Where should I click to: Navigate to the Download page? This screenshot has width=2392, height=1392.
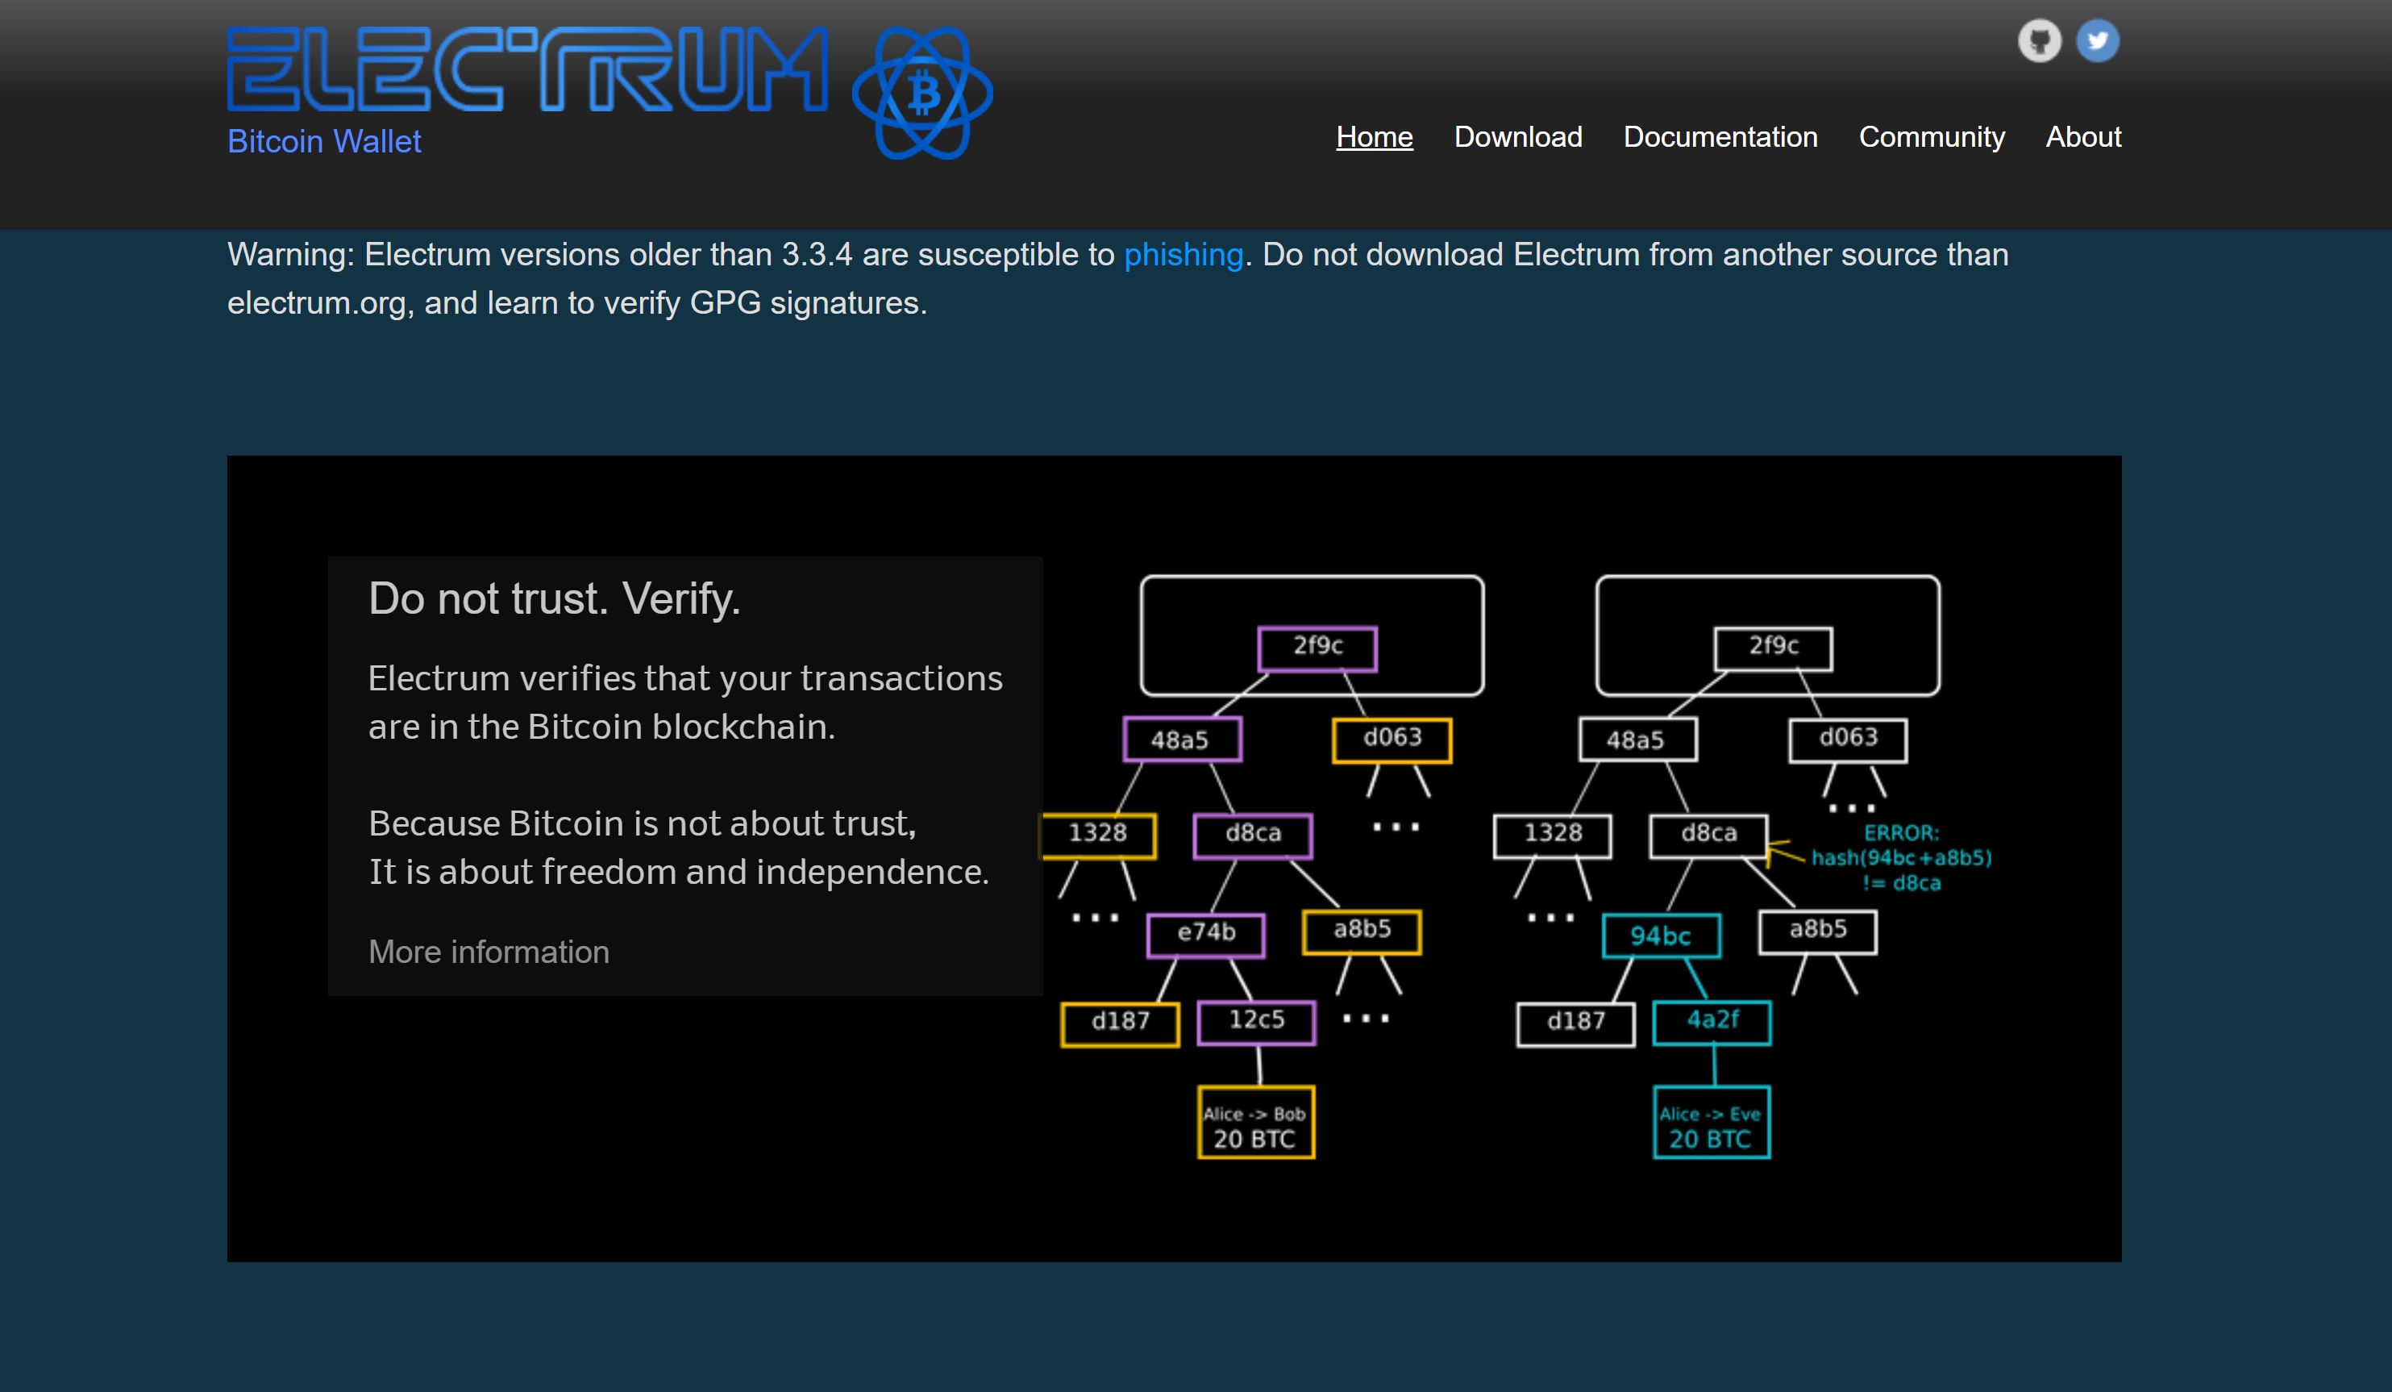tap(1517, 135)
